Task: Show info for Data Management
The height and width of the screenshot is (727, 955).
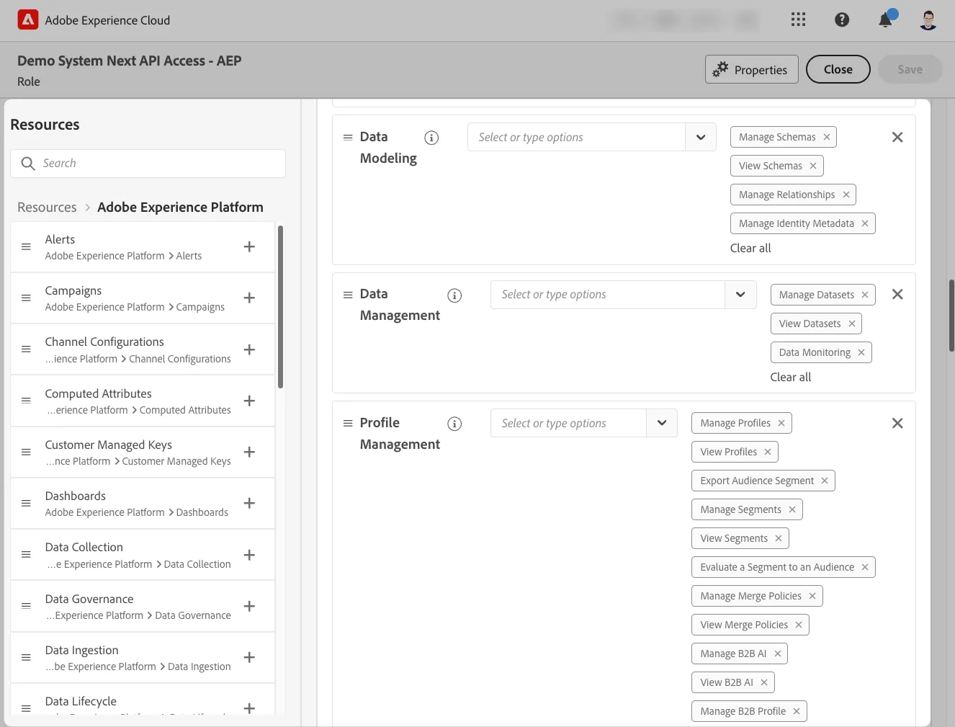Action: click(x=454, y=295)
